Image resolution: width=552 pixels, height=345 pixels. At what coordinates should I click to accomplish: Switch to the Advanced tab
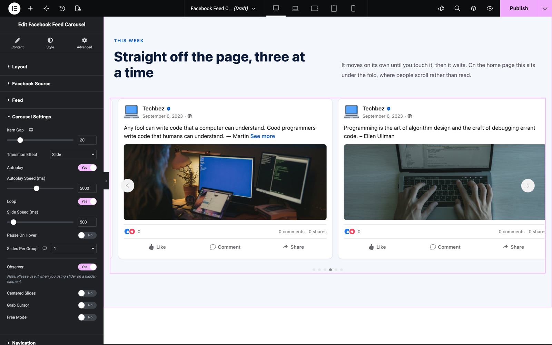coord(85,43)
